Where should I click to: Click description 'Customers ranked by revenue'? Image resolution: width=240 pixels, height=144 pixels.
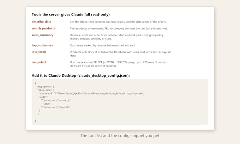point(103,45)
